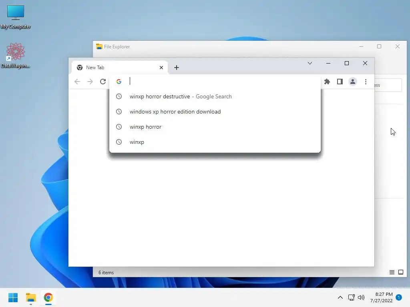Viewport: 410px width, 307px height.
Task: Open the Chrome tab search chevron
Action: pyautogui.click(x=310, y=63)
